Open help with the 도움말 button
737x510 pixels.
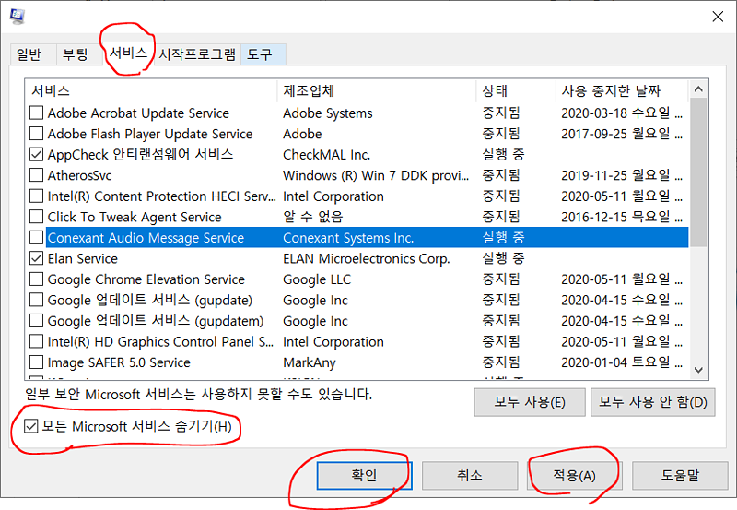click(x=680, y=475)
